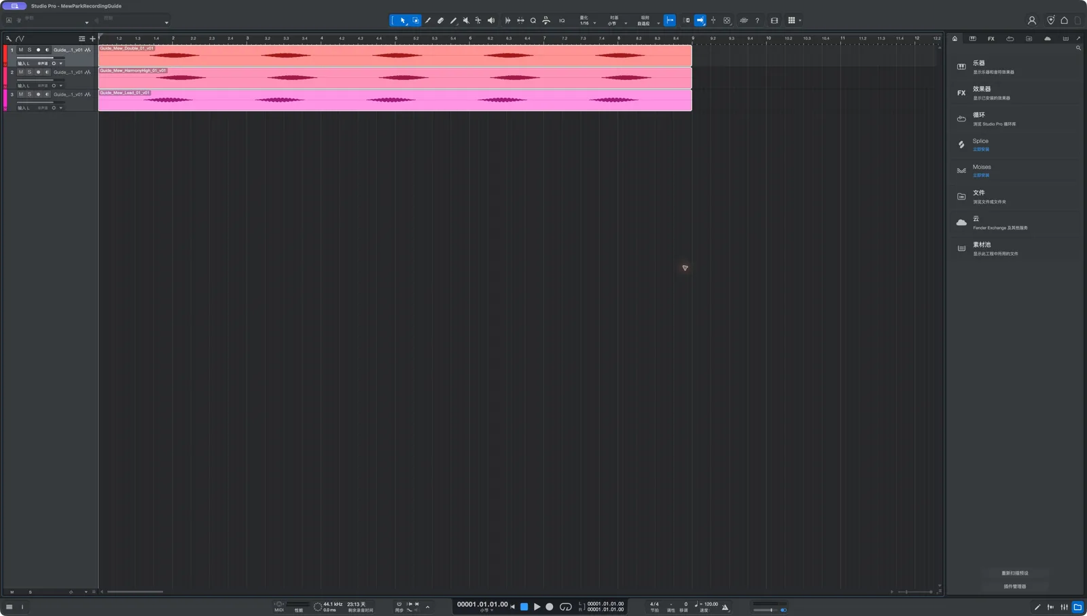Expand track 1 input channel dropdown arrow
Viewport: 1087px width, 616px height.
coord(60,63)
